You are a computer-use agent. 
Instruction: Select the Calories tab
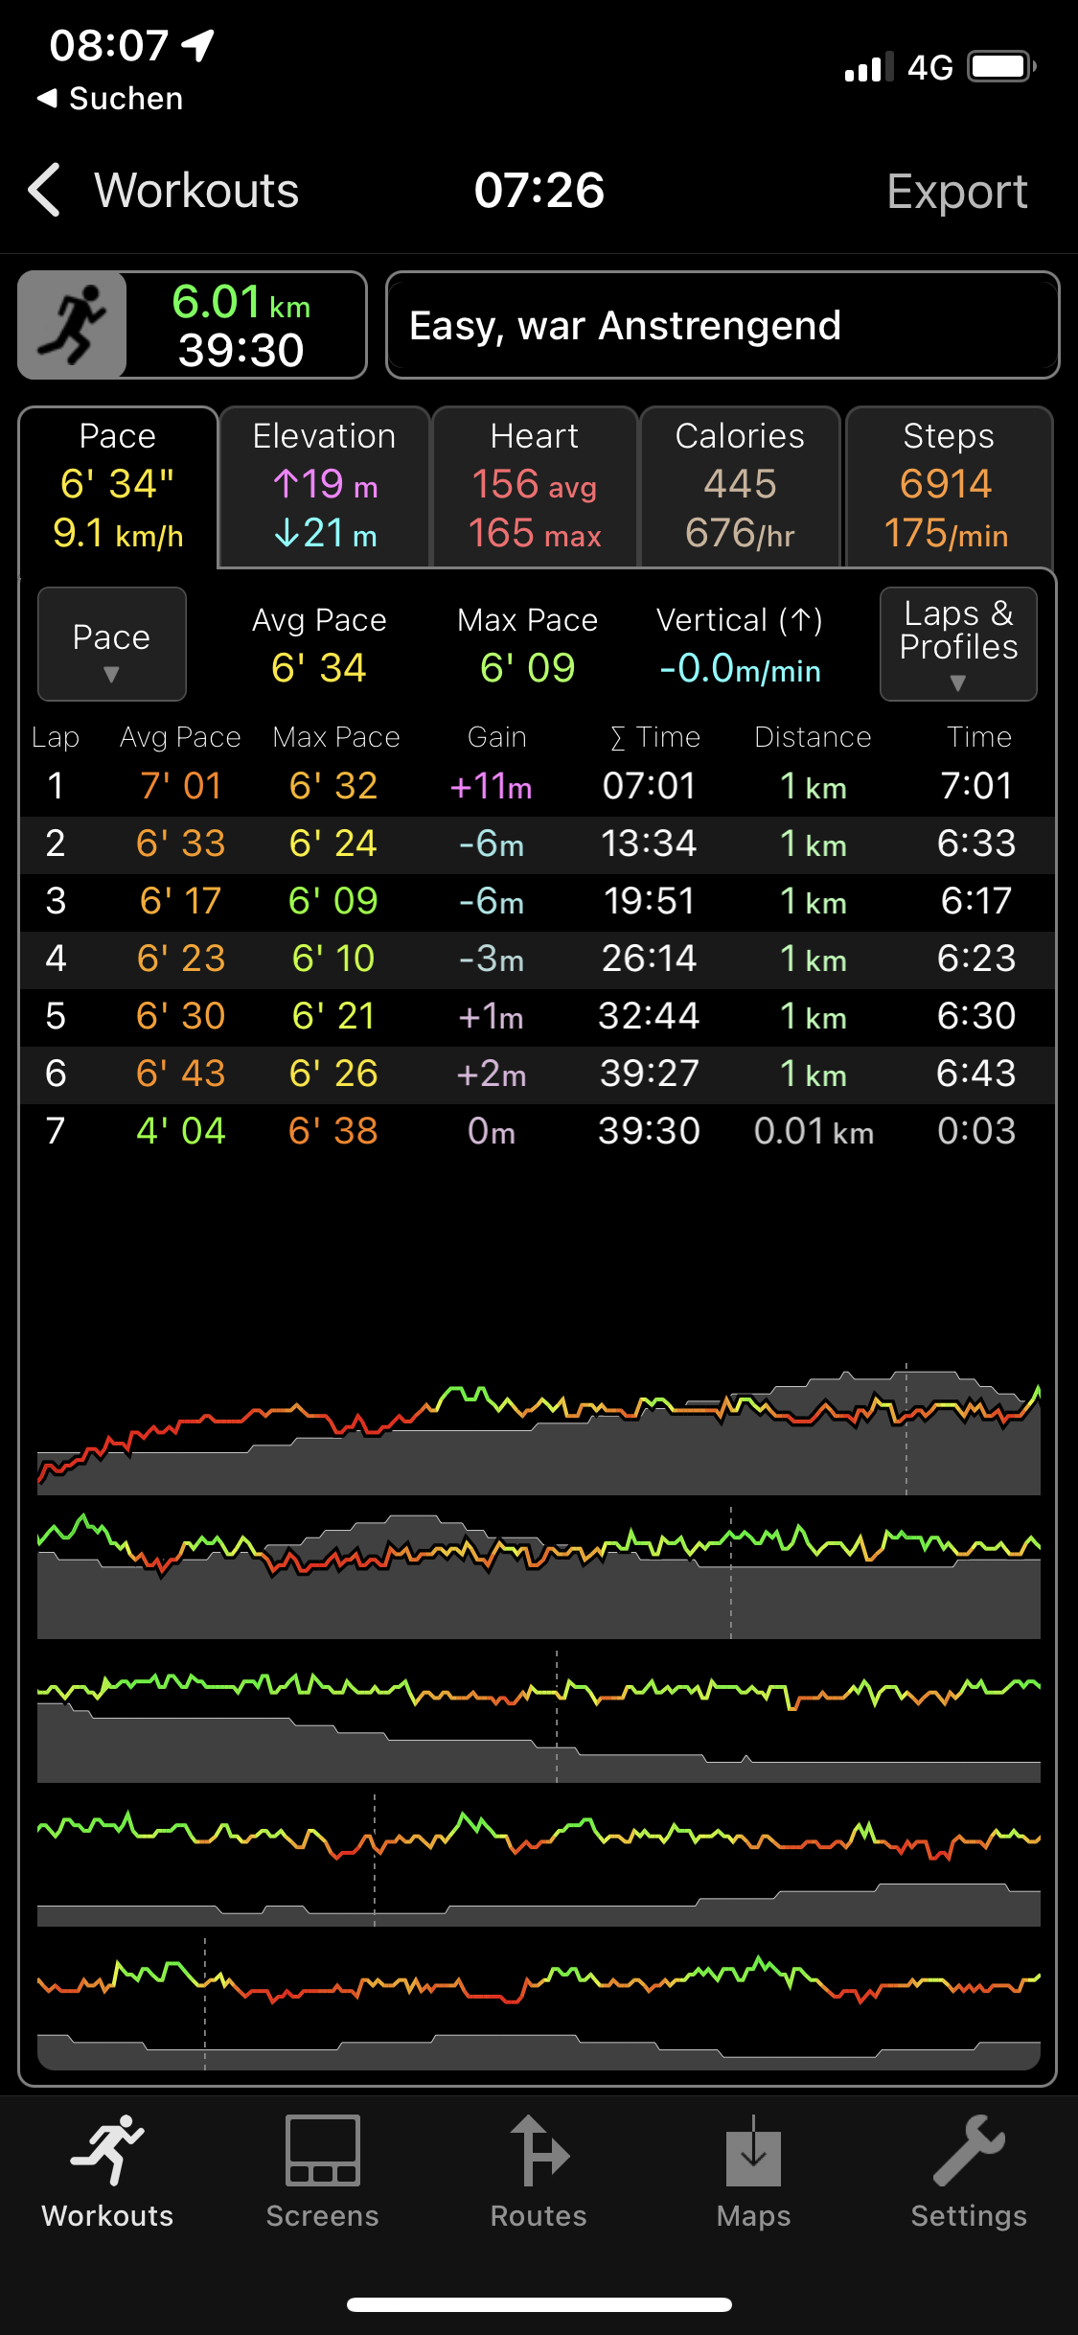coord(740,487)
